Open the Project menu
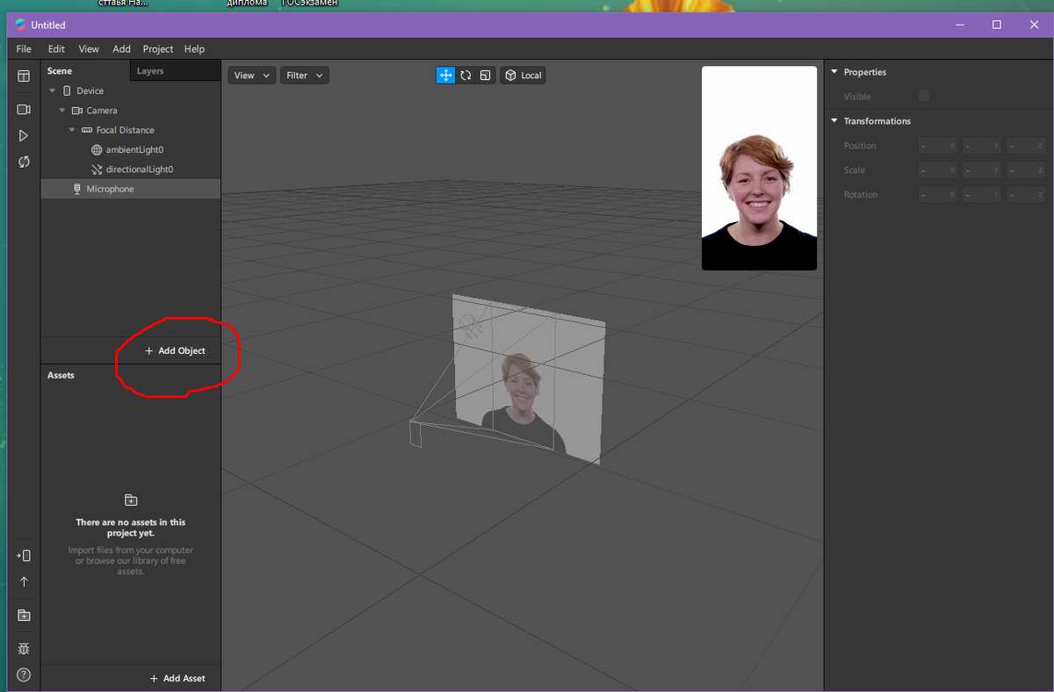Screen dimensions: 1054x692 pyautogui.click(x=158, y=49)
